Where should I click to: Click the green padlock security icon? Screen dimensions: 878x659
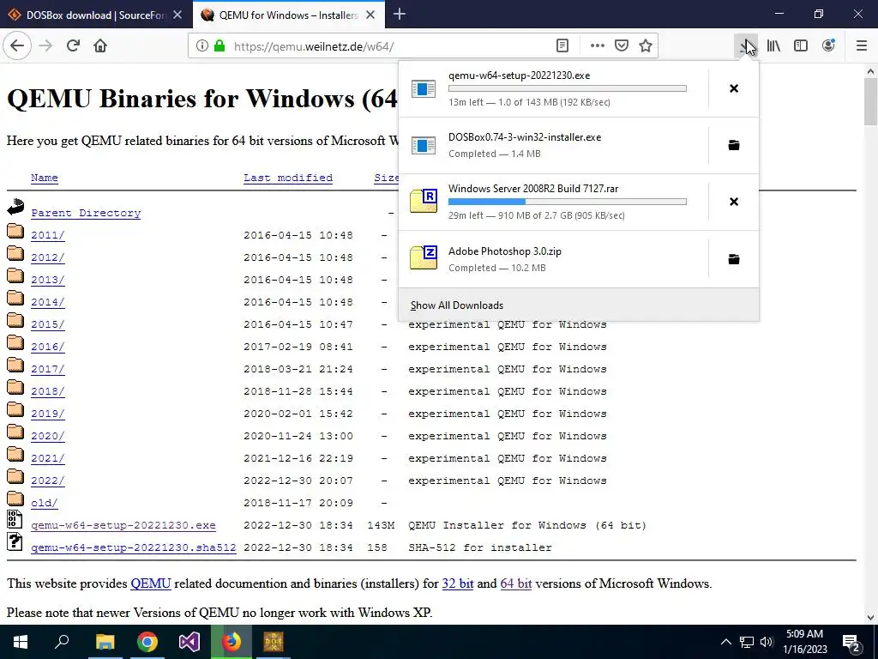click(219, 46)
